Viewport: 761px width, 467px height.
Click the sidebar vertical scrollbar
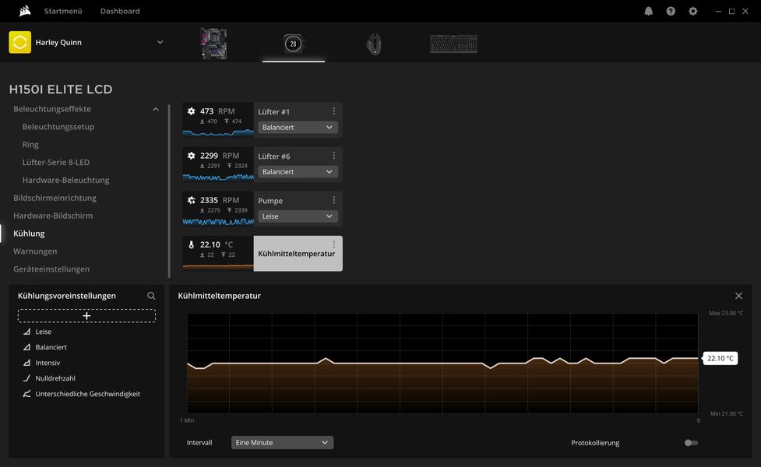pos(169,191)
